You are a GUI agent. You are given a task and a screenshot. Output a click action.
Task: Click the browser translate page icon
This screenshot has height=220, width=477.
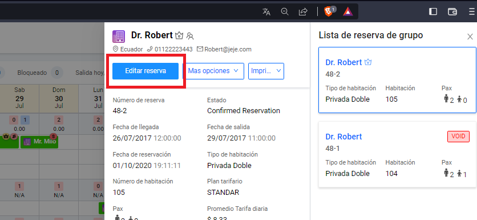(x=266, y=12)
